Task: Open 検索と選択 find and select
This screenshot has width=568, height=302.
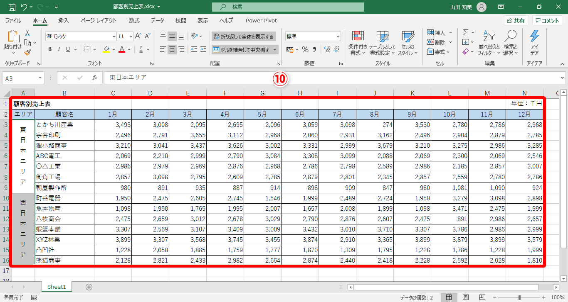Action: tap(510, 43)
